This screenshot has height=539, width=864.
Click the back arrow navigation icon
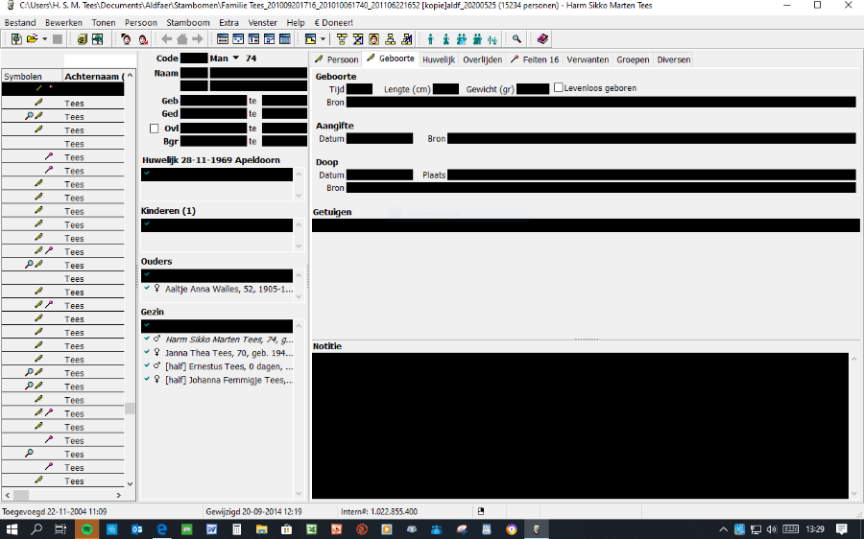(167, 39)
